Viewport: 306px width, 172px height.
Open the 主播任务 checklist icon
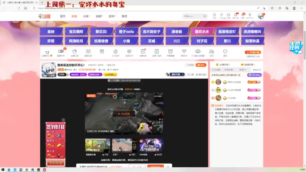click(143, 51)
